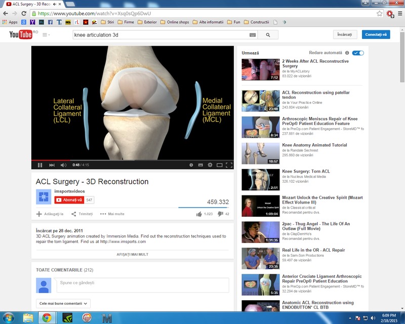Open the Constructii bookmarks folder
The width and height of the screenshot is (405, 324).
(x=257, y=22)
